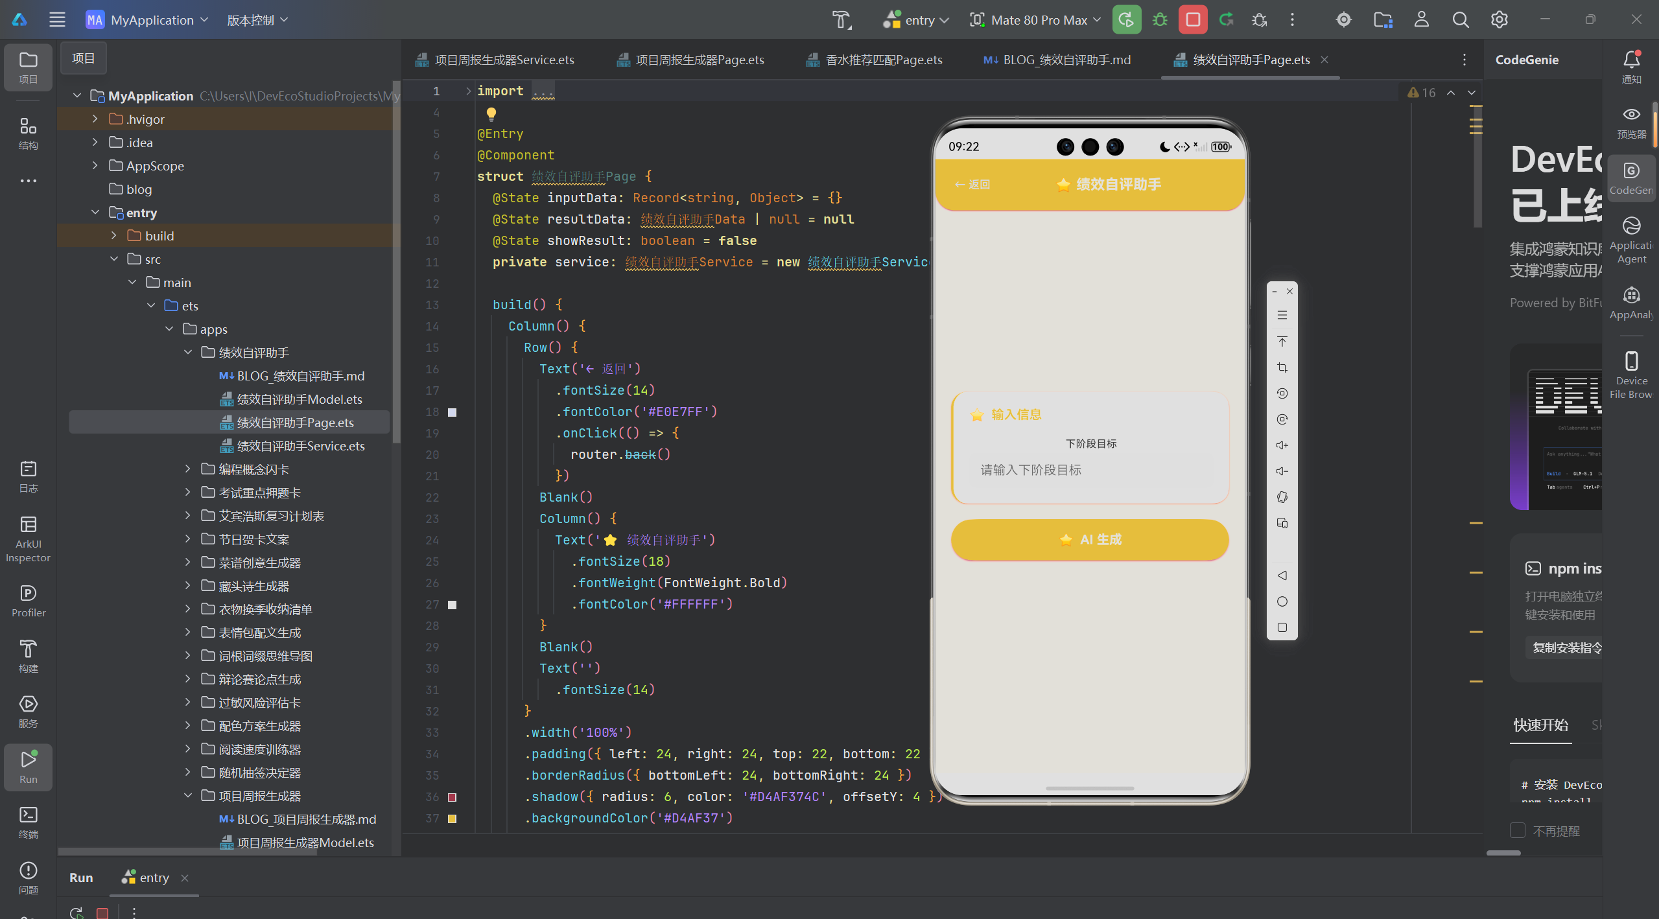Collapse the 项目周报生成器 folder
Screen dimensions: 1659x919
point(187,795)
